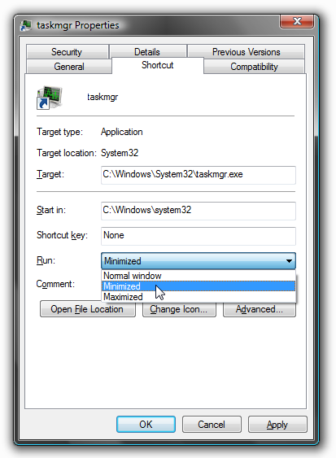Click the Shortcut key field
Screen dimensions: 336x458
pyautogui.click(x=199, y=236)
